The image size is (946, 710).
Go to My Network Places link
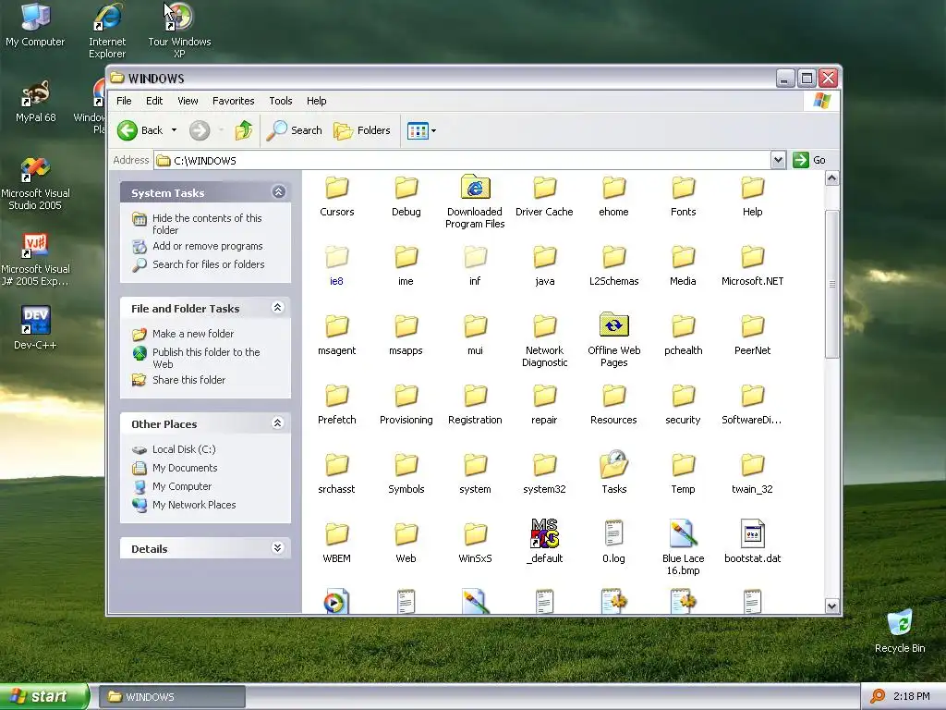pos(194,505)
